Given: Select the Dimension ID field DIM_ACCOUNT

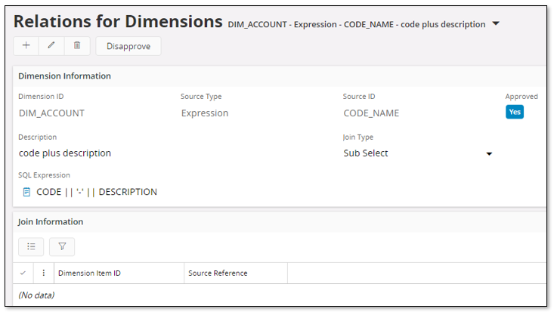Looking at the screenshot, I should tap(51, 113).
